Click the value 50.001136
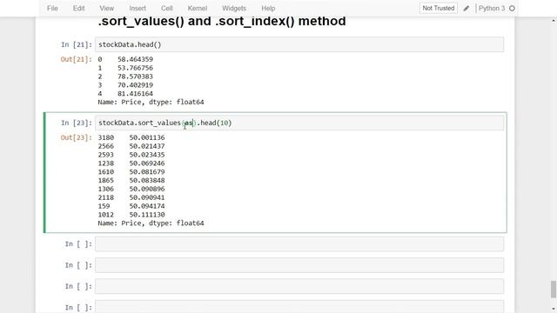This screenshot has width=557, height=313. (x=147, y=137)
